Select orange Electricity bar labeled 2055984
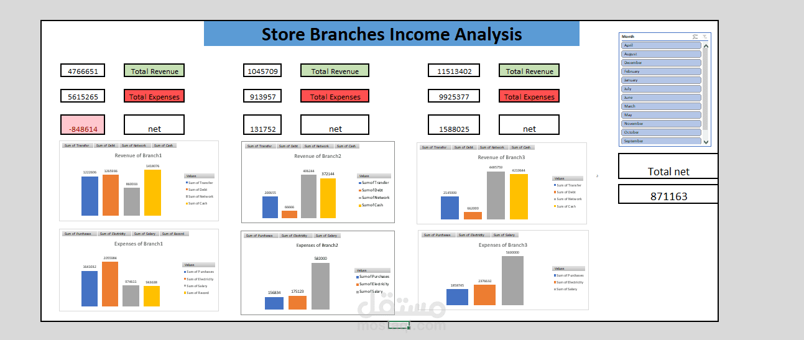 [x=110, y=284]
